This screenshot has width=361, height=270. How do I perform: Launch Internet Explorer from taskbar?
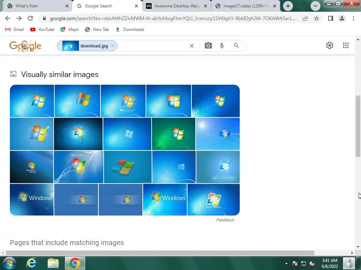[31, 263]
